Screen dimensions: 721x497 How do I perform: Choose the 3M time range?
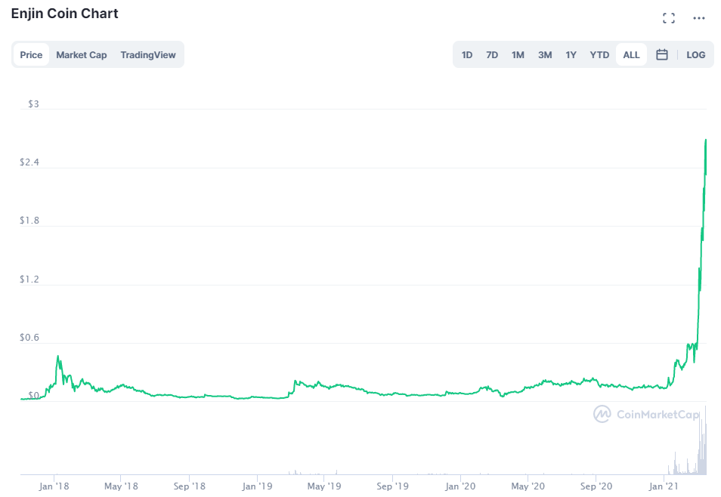pos(545,54)
